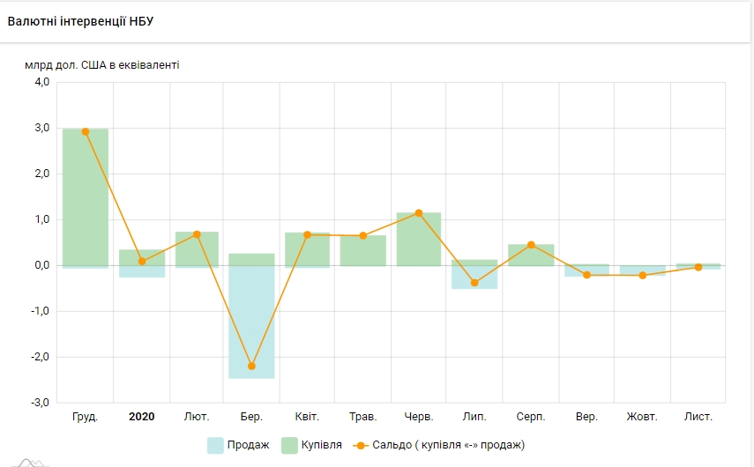Click the 2020 axis label
This screenshot has width=754, height=467.
pos(141,417)
